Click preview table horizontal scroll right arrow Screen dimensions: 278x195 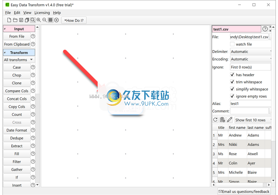point(269,185)
